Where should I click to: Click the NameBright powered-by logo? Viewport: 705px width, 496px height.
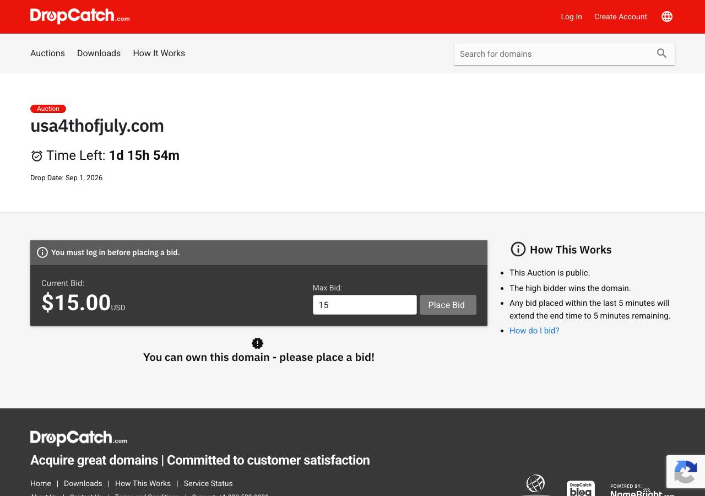[642, 490]
